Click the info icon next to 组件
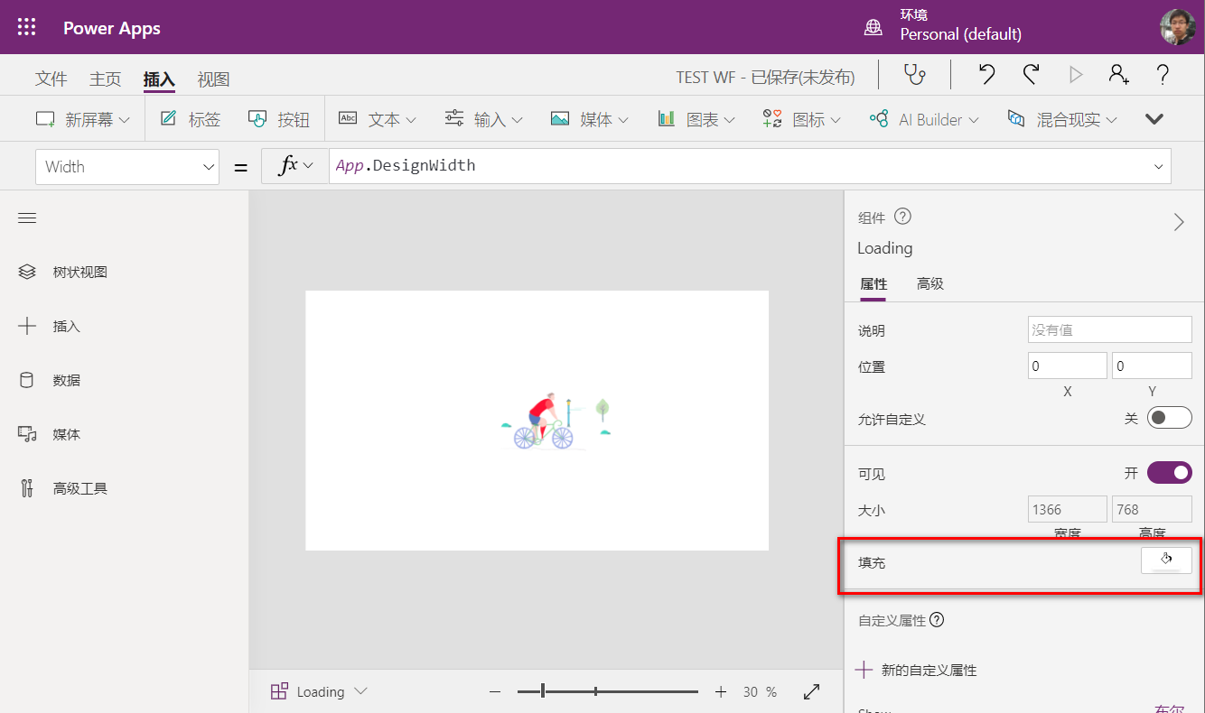Screen dimensions: 1205x713 click(902, 217)
